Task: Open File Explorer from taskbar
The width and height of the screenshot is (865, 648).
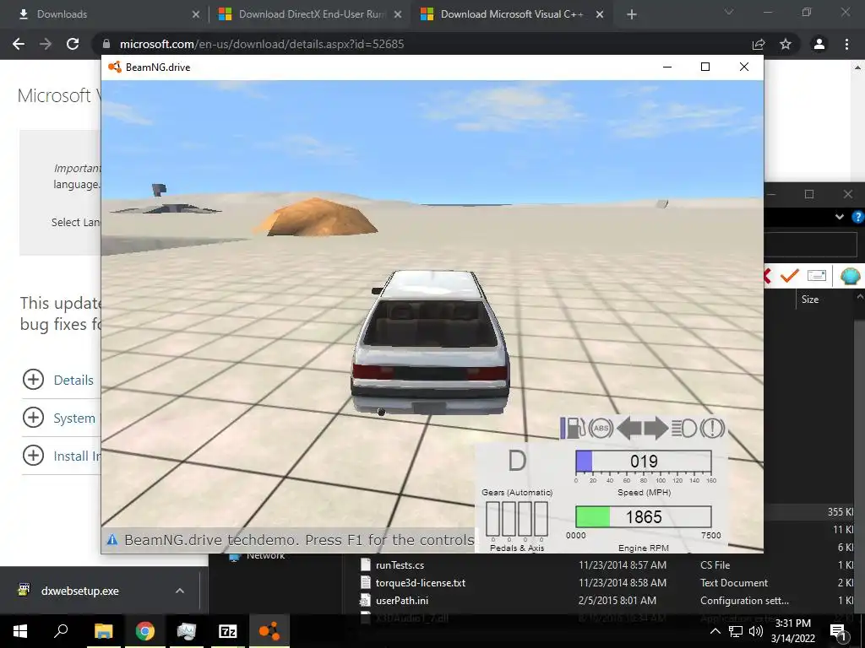Action: tap(103, 631)
